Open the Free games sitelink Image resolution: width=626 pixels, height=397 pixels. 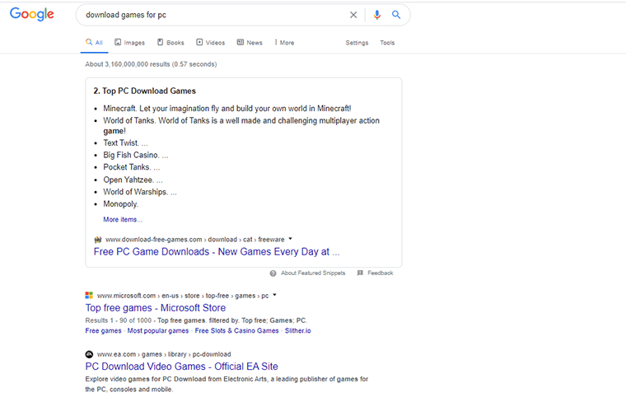pyautogui.click(x=103, y=331)
